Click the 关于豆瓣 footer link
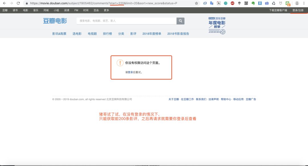 click(x=174, y=99)
